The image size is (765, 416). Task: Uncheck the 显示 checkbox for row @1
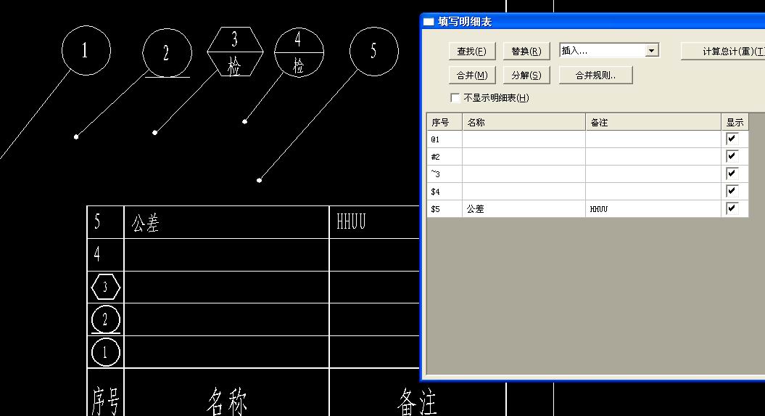pos(732,139)
